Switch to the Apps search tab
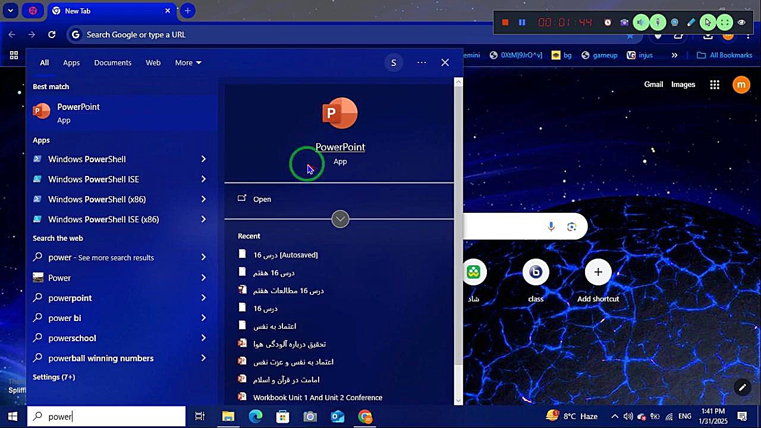Viewport: 761px width, 428px height. pos(71,62)
